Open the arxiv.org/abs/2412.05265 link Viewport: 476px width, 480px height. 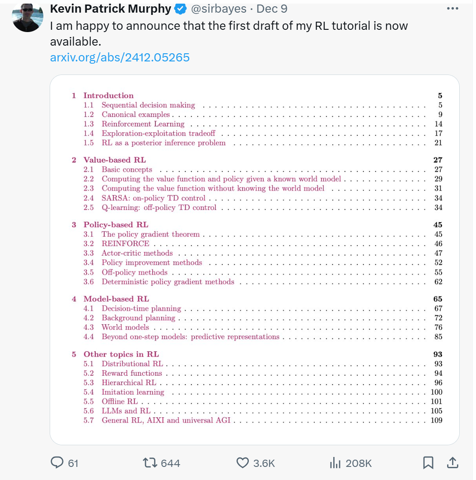[x=120, y=57]
